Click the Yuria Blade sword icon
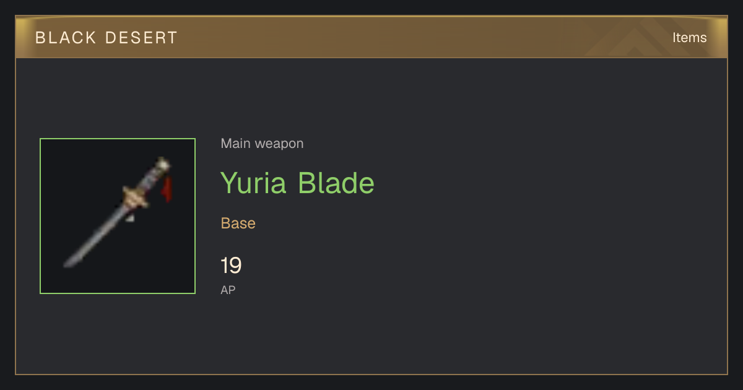 [x=118, y=216]
